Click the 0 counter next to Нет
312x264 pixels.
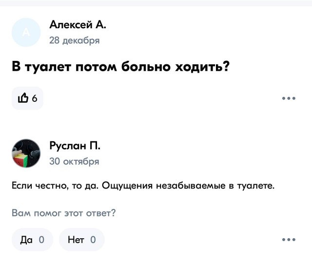click(93, 240)
